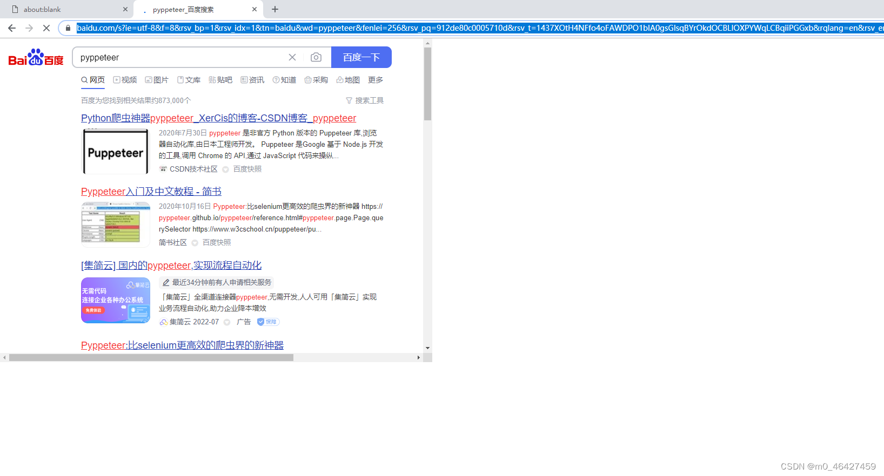Select the 采购 search category

point(316,80)
